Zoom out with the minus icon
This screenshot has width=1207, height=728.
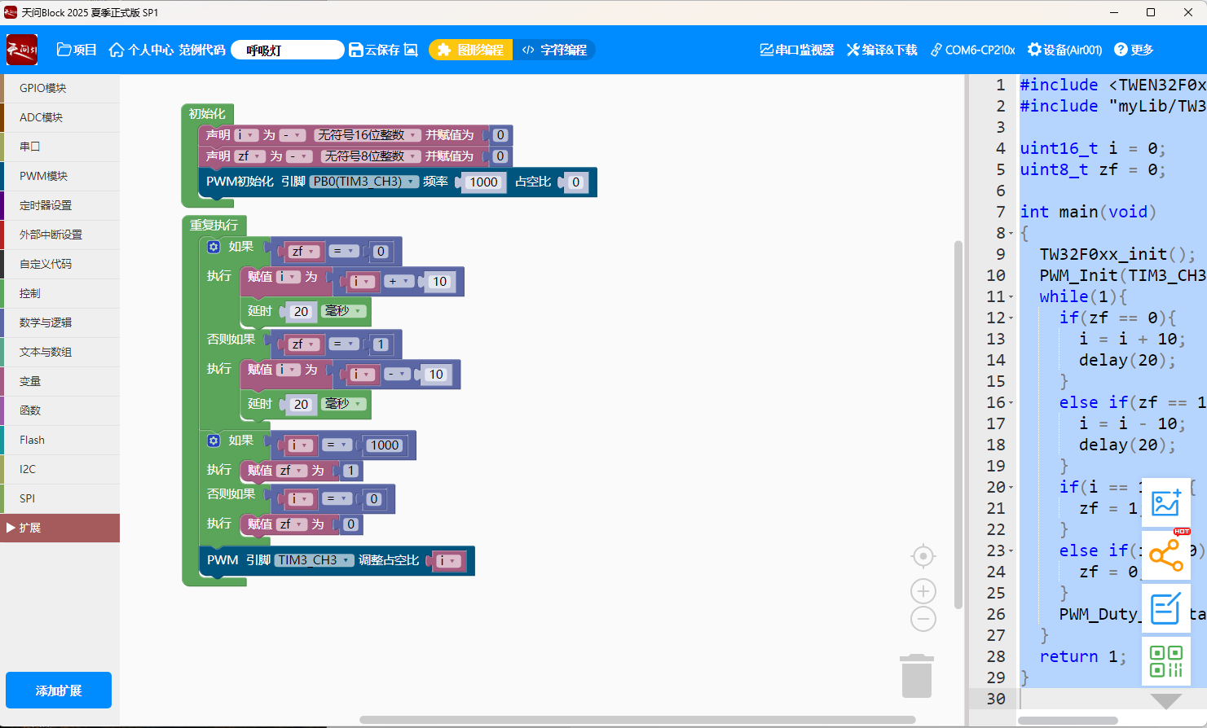tap(923, 620)
